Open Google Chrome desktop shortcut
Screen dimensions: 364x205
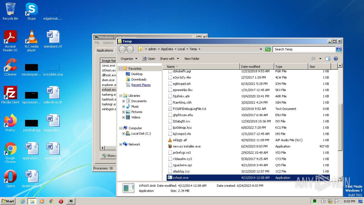pyautogui.click(x=10, y=153)
